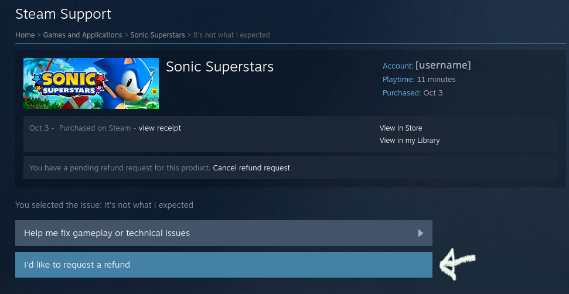Click the Steam Support page heading
The width and height of the screenshot is (569, 294).
(63, 13)
